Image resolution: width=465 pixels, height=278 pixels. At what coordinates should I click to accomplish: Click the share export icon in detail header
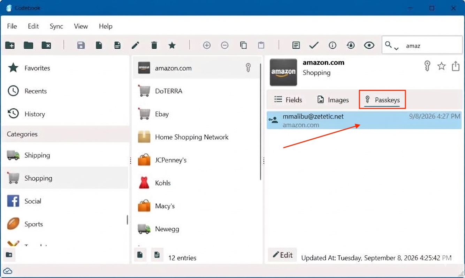pos(456,66)
